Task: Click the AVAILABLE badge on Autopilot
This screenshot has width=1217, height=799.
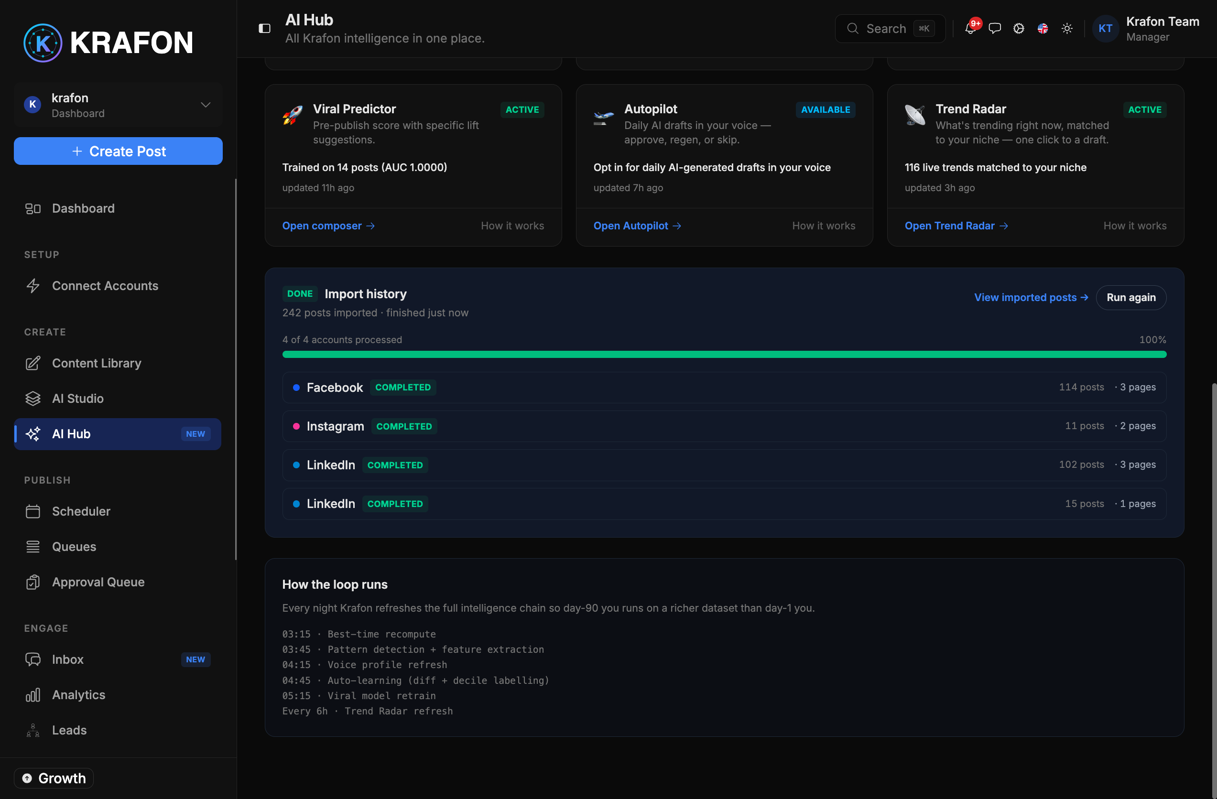Action: pyautogui.click(x=826, y=110)
